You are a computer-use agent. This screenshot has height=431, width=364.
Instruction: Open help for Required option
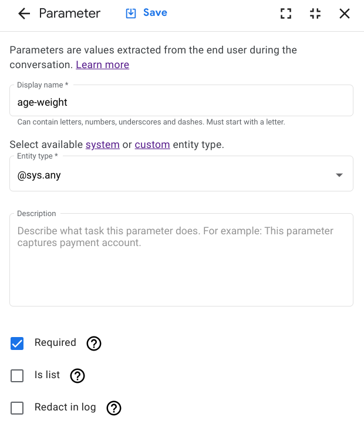94,344
